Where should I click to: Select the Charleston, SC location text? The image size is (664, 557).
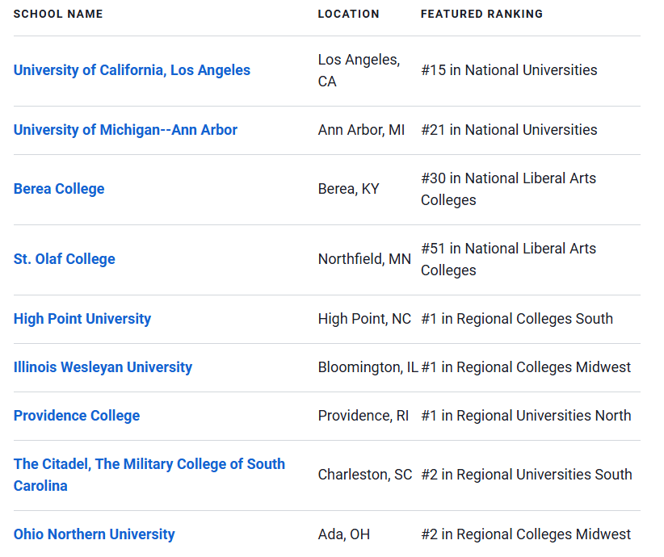(365, 475)
